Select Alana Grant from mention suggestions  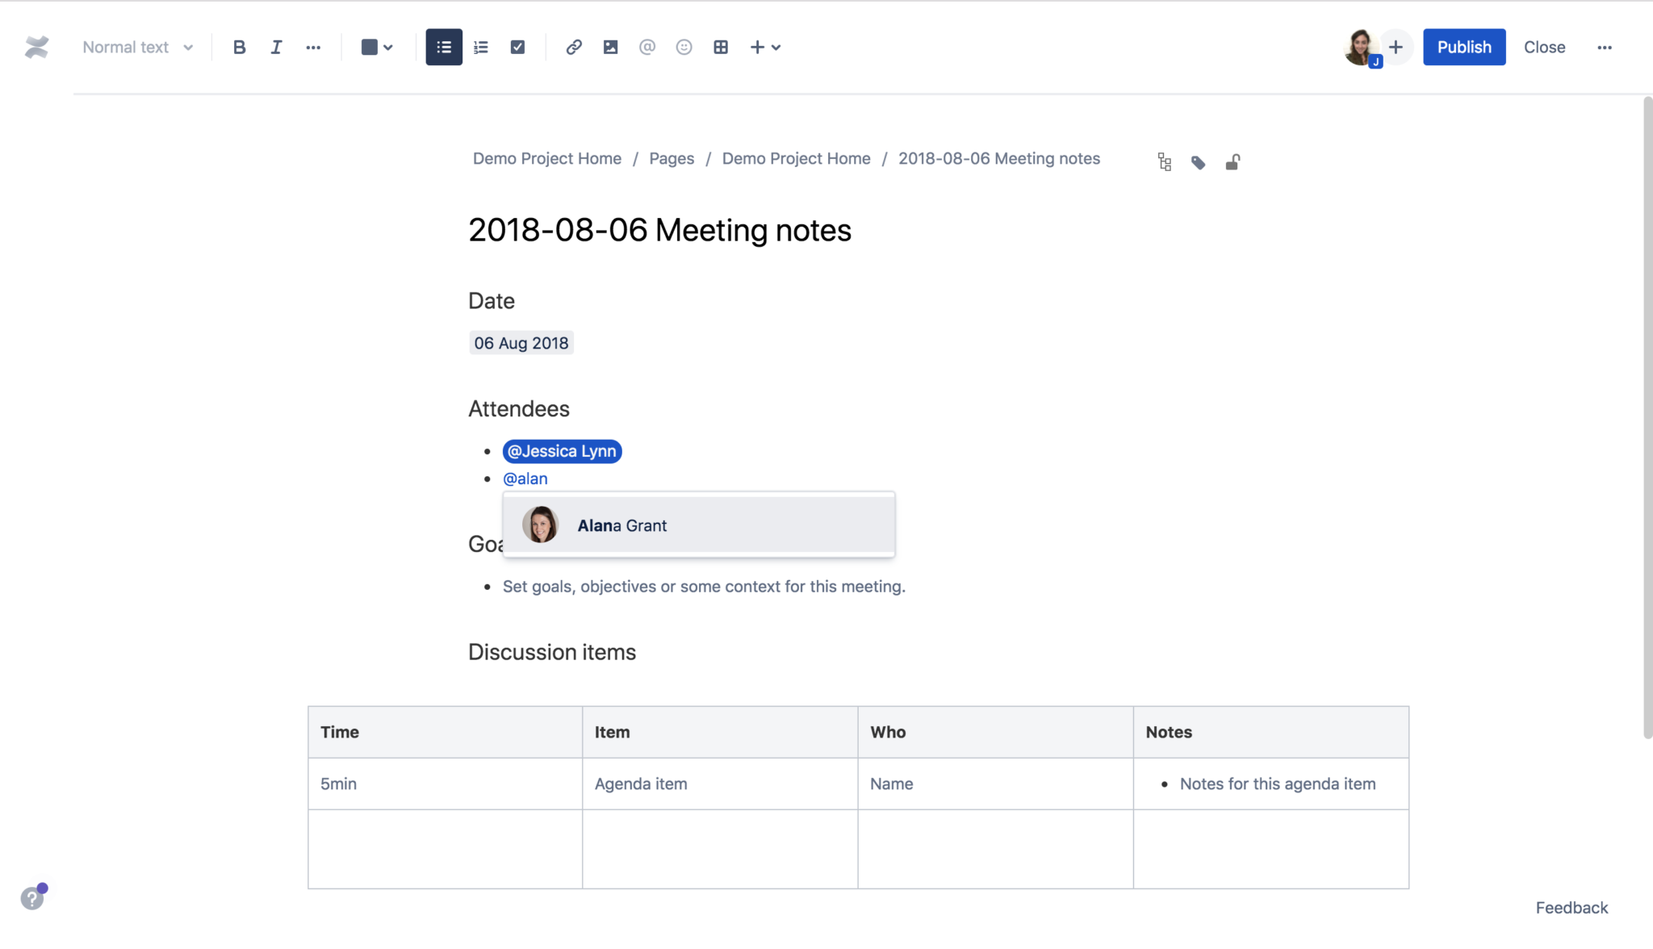698,525
